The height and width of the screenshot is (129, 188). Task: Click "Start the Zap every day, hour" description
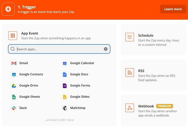pyautogui.click(x=159, y=43)
